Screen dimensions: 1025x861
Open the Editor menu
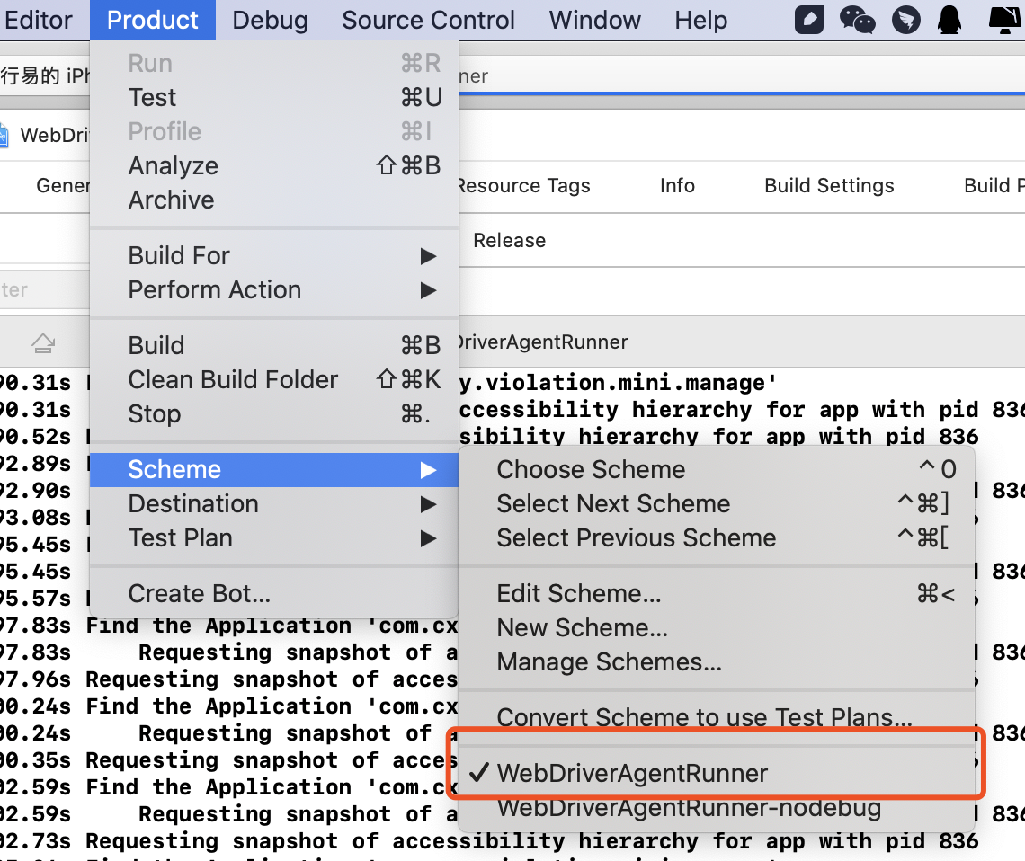37,20
